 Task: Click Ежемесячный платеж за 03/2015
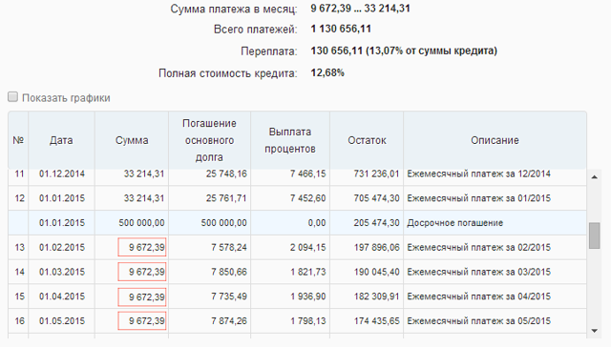point(479,272)
